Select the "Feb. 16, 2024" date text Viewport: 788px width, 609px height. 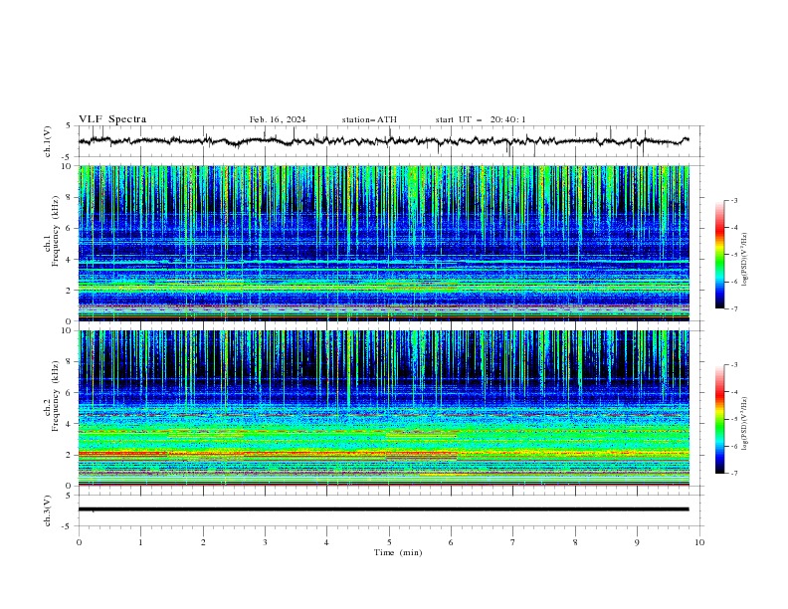coord(278,119)
